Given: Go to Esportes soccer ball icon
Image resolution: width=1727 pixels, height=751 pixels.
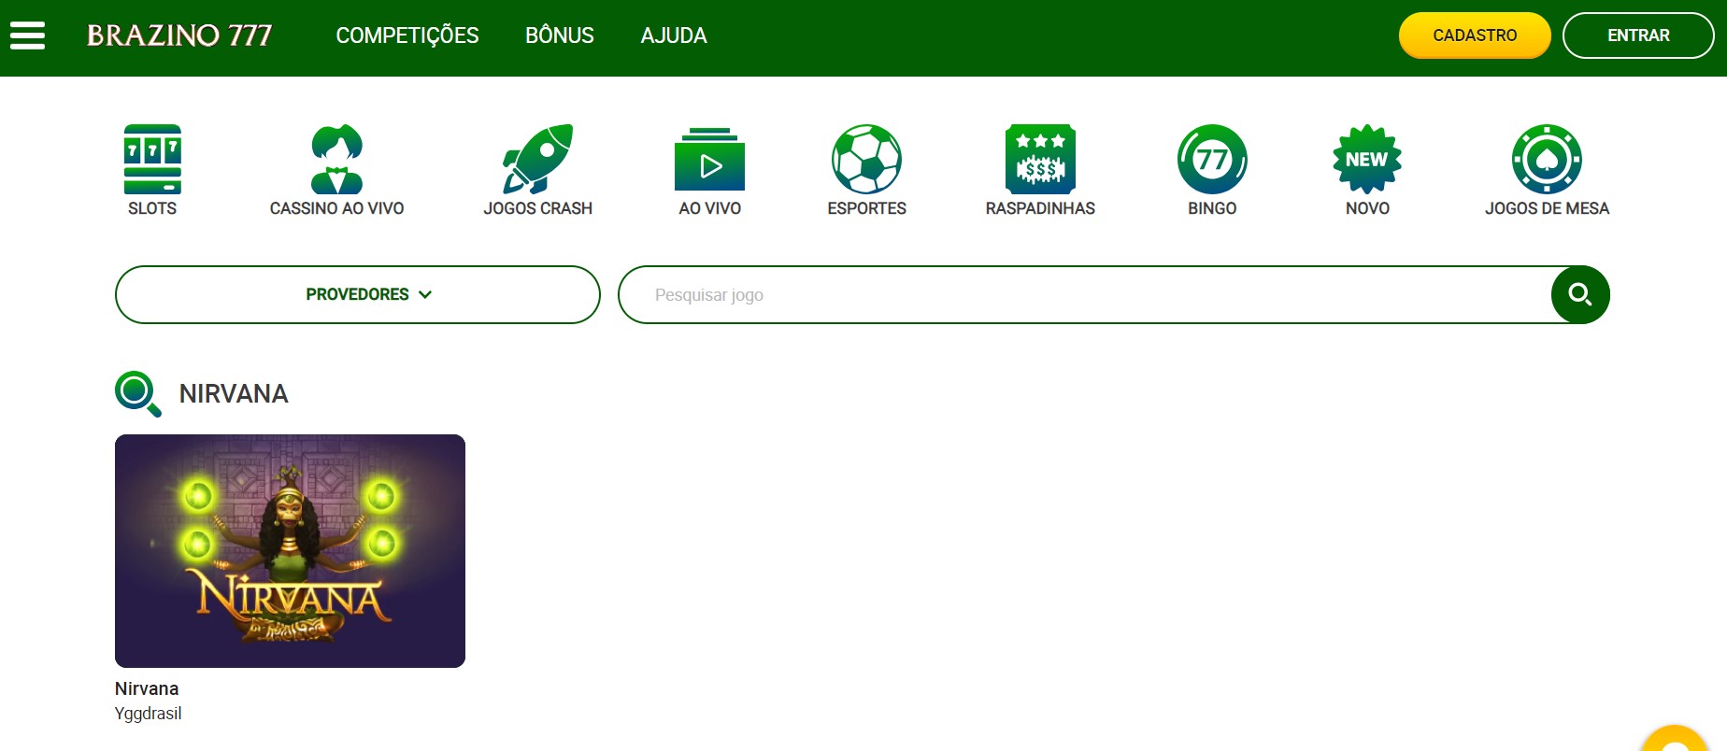Looking at the screenshot, I should [x=866, y=159].
